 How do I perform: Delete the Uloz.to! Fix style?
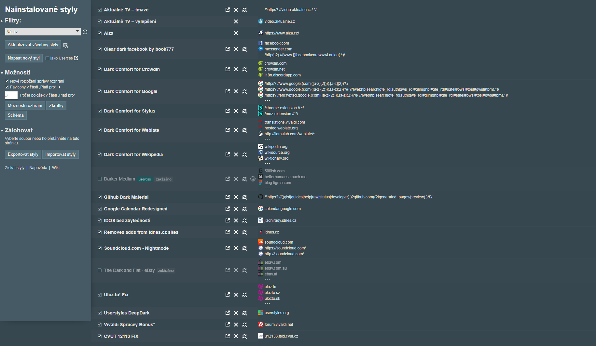point(236,295)
